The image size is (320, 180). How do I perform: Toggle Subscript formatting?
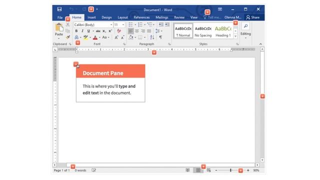(104, 31)
